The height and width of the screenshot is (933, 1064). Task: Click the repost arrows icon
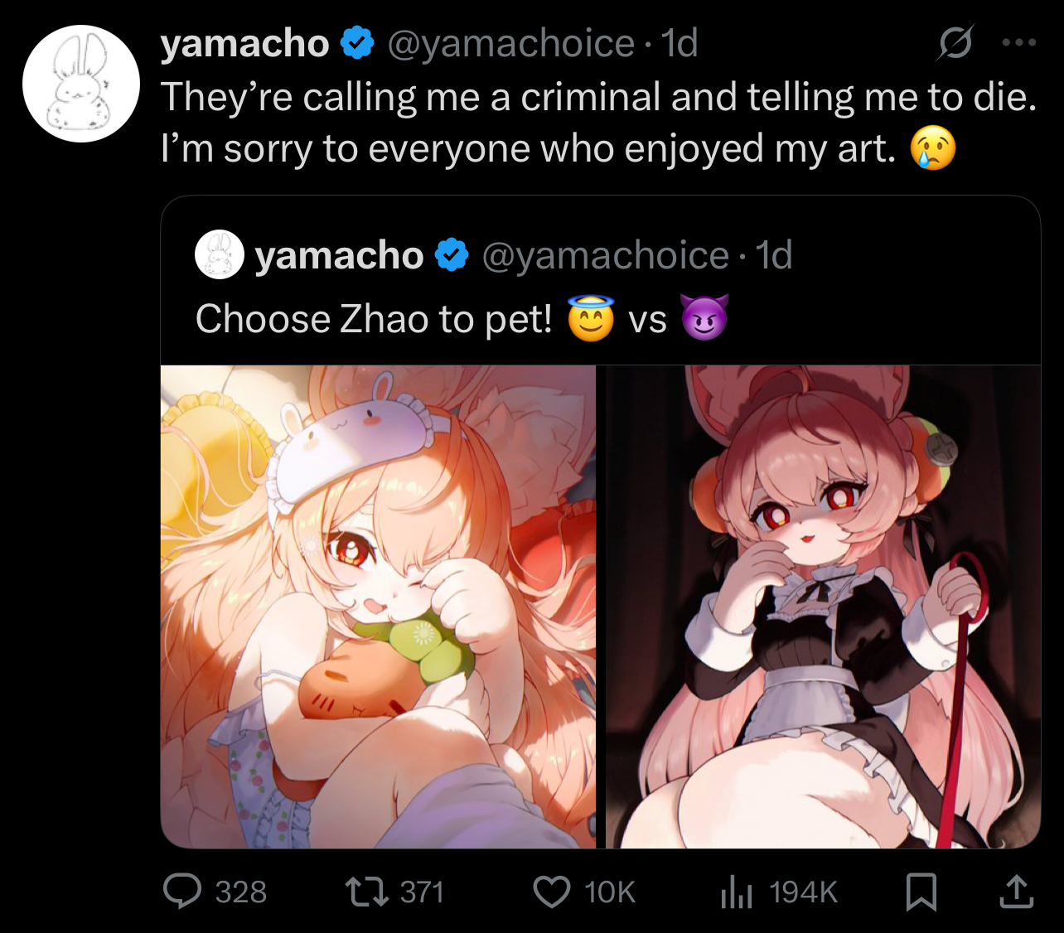[x=366, y=892]
